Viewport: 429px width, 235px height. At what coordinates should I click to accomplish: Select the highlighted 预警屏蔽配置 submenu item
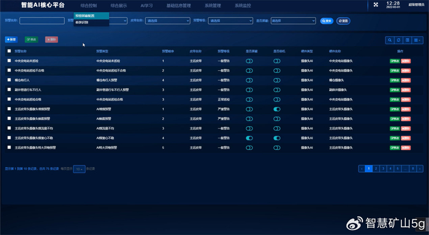tap(91, 16)
